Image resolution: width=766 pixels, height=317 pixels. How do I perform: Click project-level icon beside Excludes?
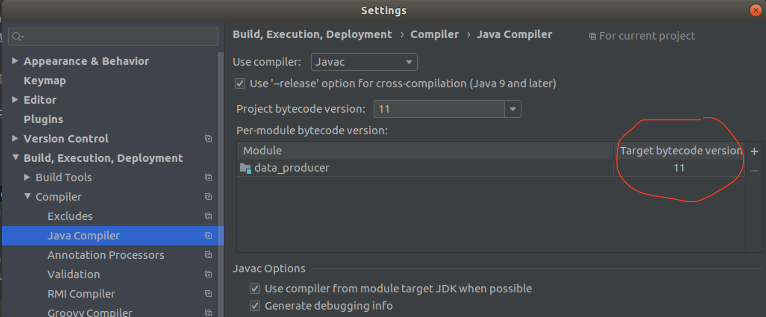click(x=208, y=216)
